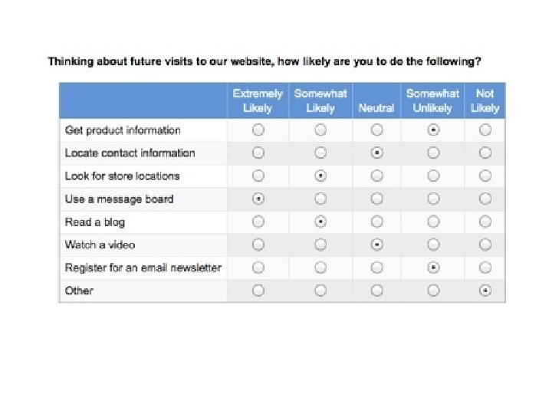Mark email newsletter registration as Somewhat Likely
552x414 pixels.
[x=320, y=268]
